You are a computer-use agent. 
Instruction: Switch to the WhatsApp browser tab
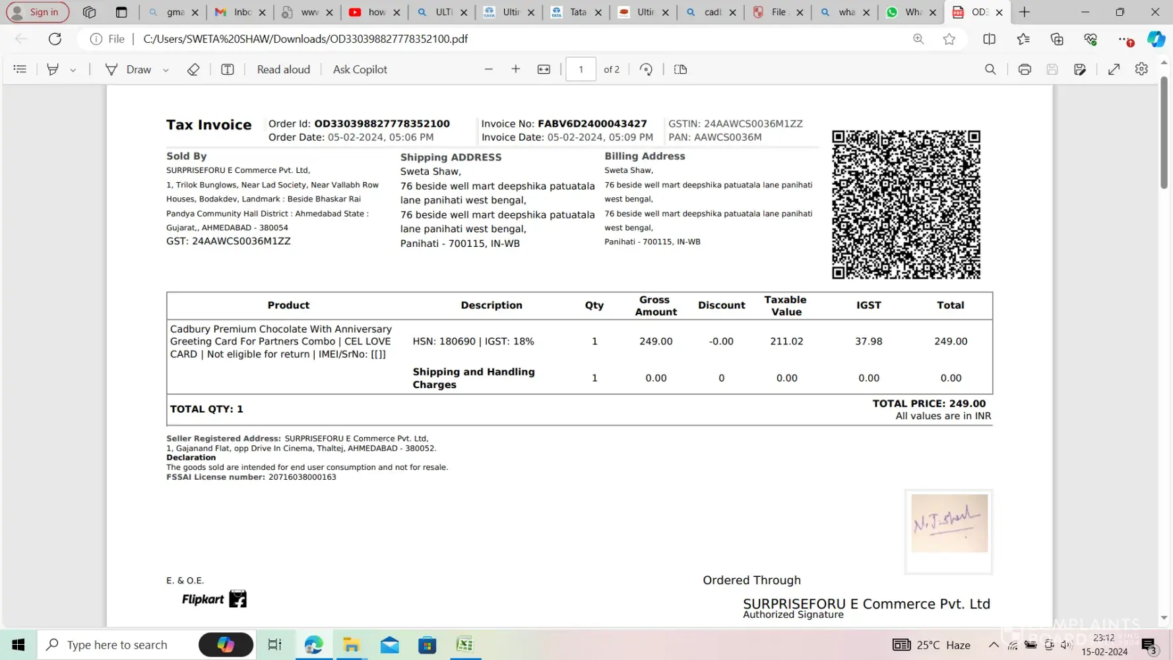coord(907,12)
